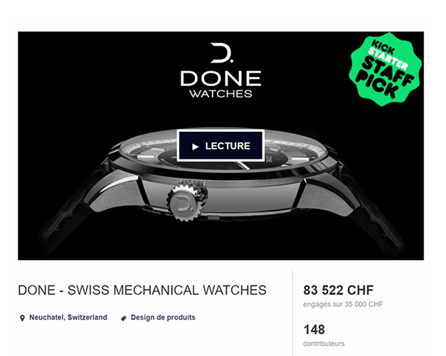Click the contributeurs label
This screenshot has height=356, width=446.
pos(324,343)
